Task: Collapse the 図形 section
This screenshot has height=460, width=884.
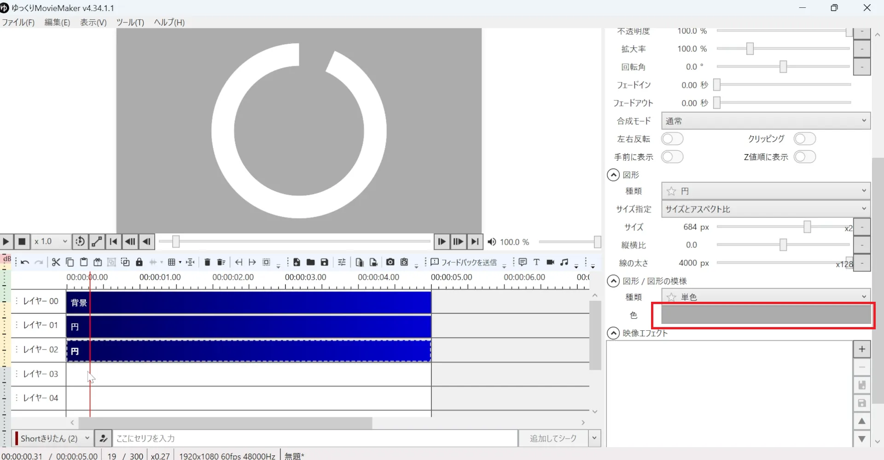Action: pyautogui.click(x=613, y=175)
